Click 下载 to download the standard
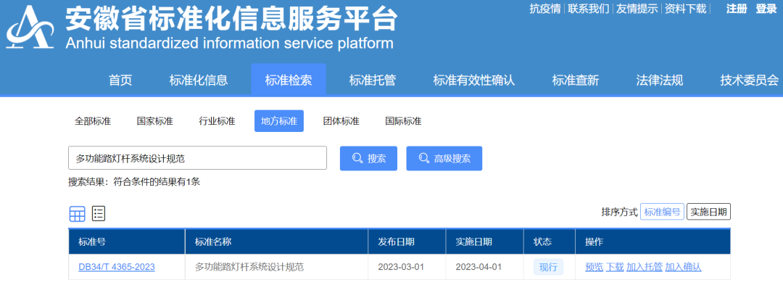 click(615, 267)
